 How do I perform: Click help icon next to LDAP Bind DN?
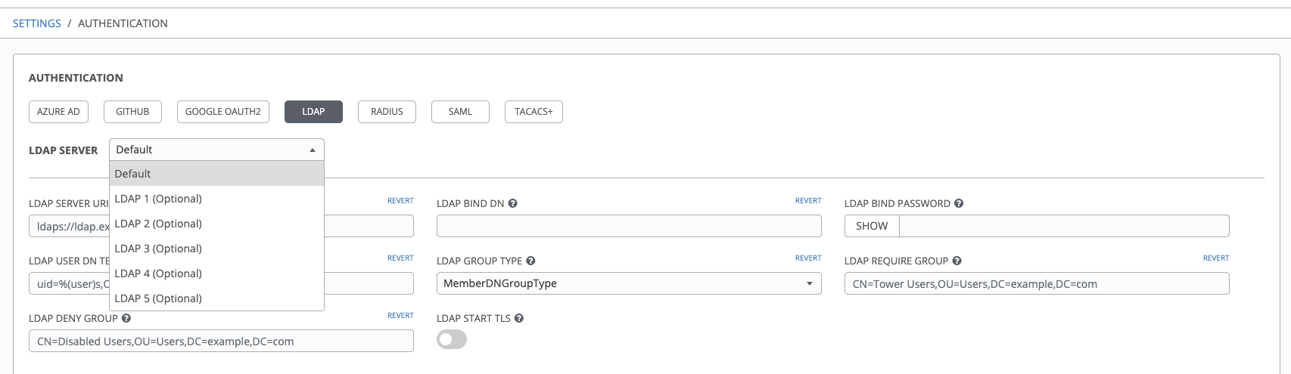point(512,203)
